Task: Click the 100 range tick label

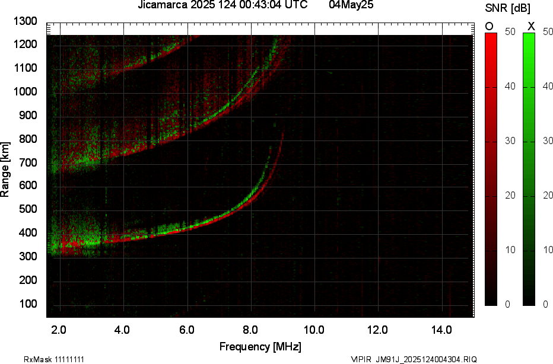Action: pyautogui.click(x=28, y=304)
